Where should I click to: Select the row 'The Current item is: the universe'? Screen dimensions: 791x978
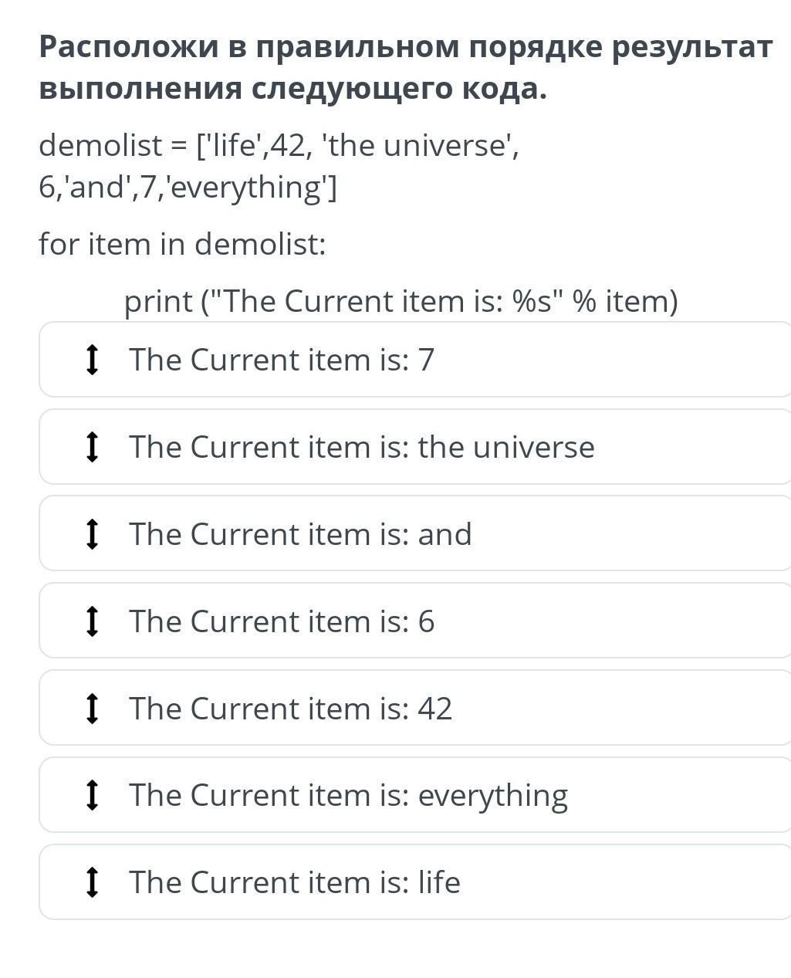[x=415, y=447]
